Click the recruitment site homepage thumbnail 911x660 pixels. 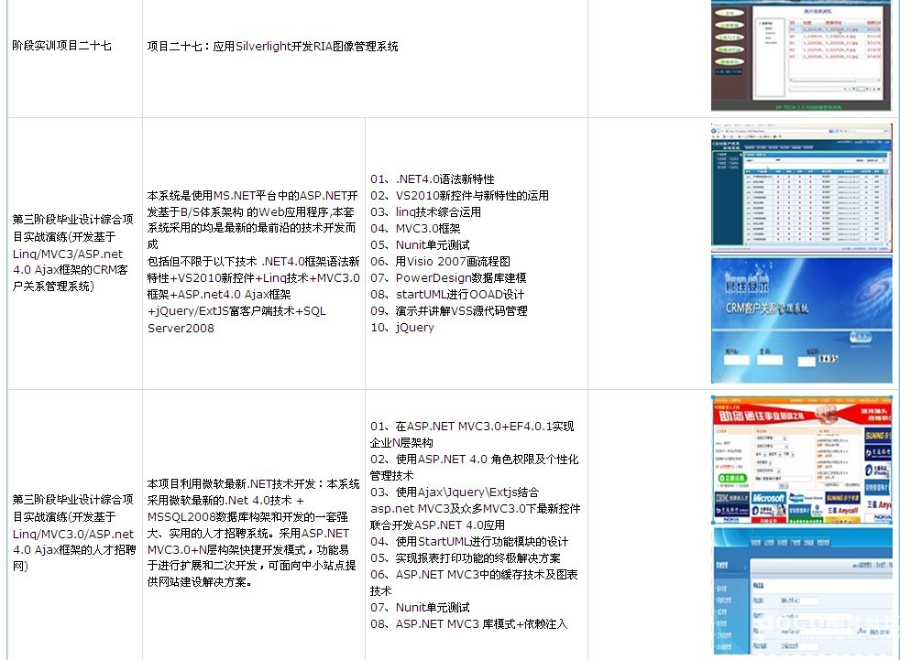click(802, 460)
